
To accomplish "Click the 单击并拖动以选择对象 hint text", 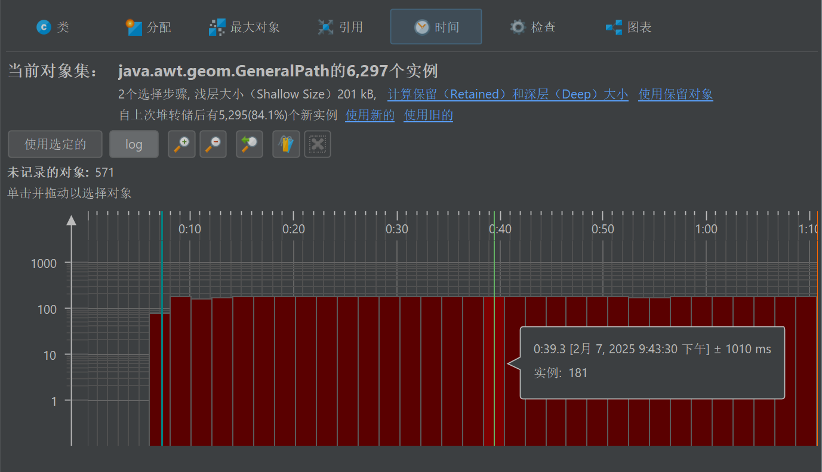I will [x=69, y=193].
